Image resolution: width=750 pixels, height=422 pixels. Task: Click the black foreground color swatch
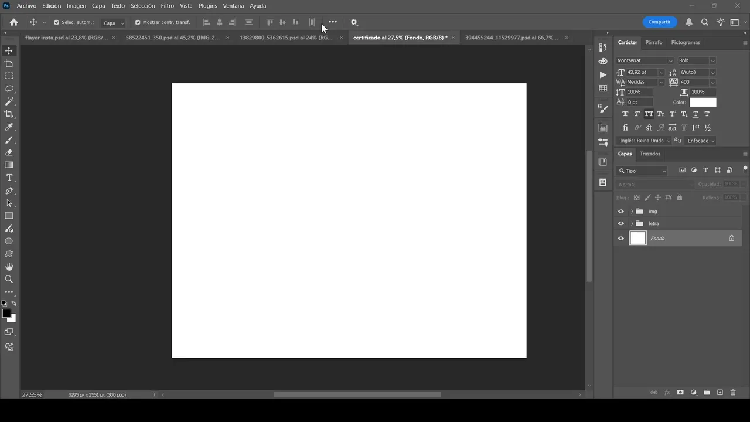coord(6,314)
